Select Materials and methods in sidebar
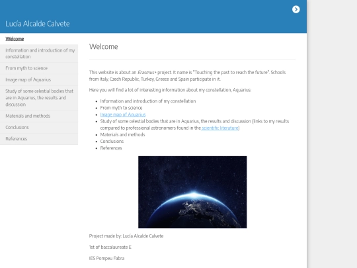 (x=39, y=116)
